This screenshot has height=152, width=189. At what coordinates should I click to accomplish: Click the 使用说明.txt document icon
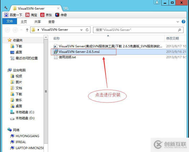coord(56,57)
